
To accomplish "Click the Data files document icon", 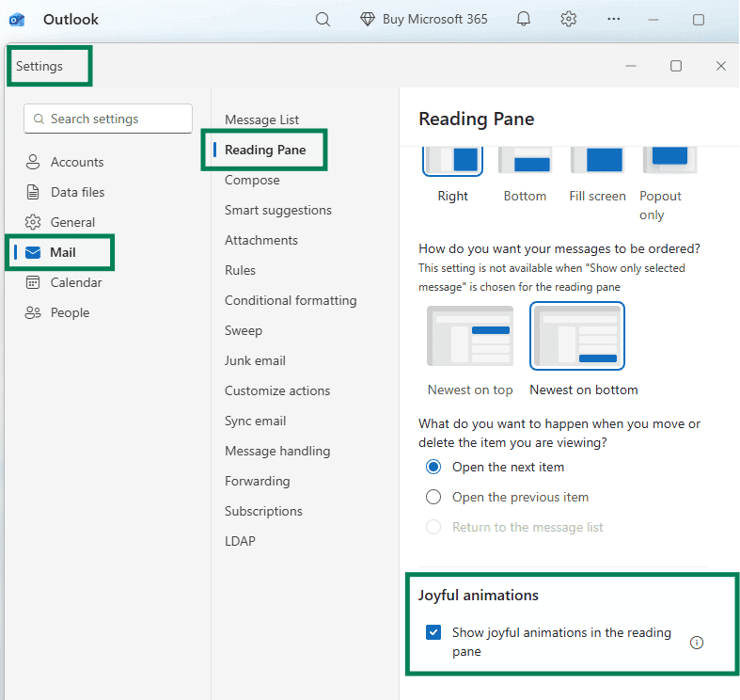I will click(x=33, y=192).
